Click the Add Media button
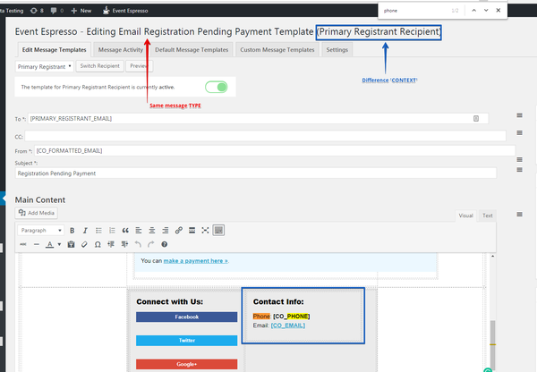This screenshot has width=537, height=372. tap(37, 213)
